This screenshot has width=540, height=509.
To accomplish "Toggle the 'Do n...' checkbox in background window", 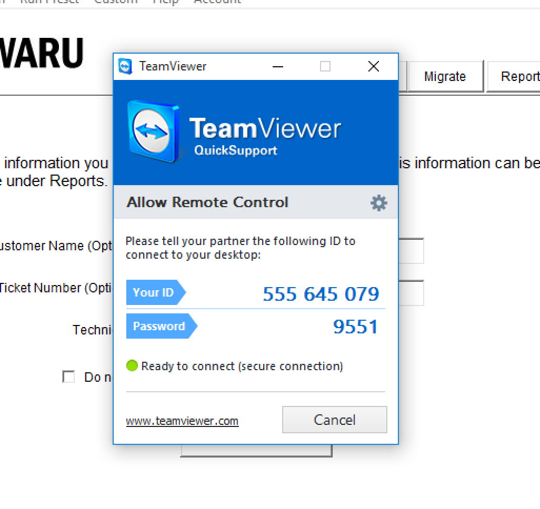I will 68,376.
